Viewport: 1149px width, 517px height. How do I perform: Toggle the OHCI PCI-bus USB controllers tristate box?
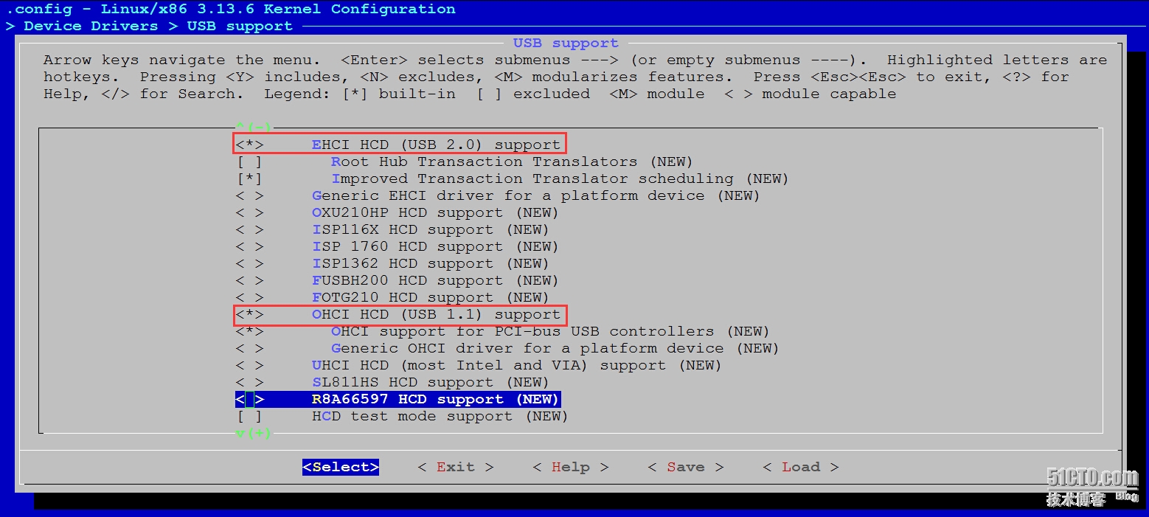point(250,331)
